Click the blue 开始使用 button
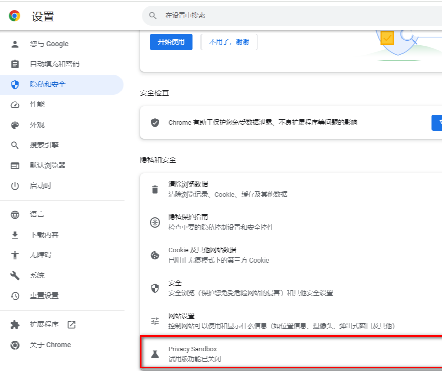Image resolution: width=442 pixels, height=371 pixels. click(x=171, y=42)
